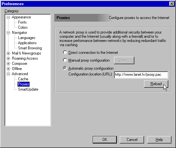Open the Cache preferences page

tap(23, 79)
